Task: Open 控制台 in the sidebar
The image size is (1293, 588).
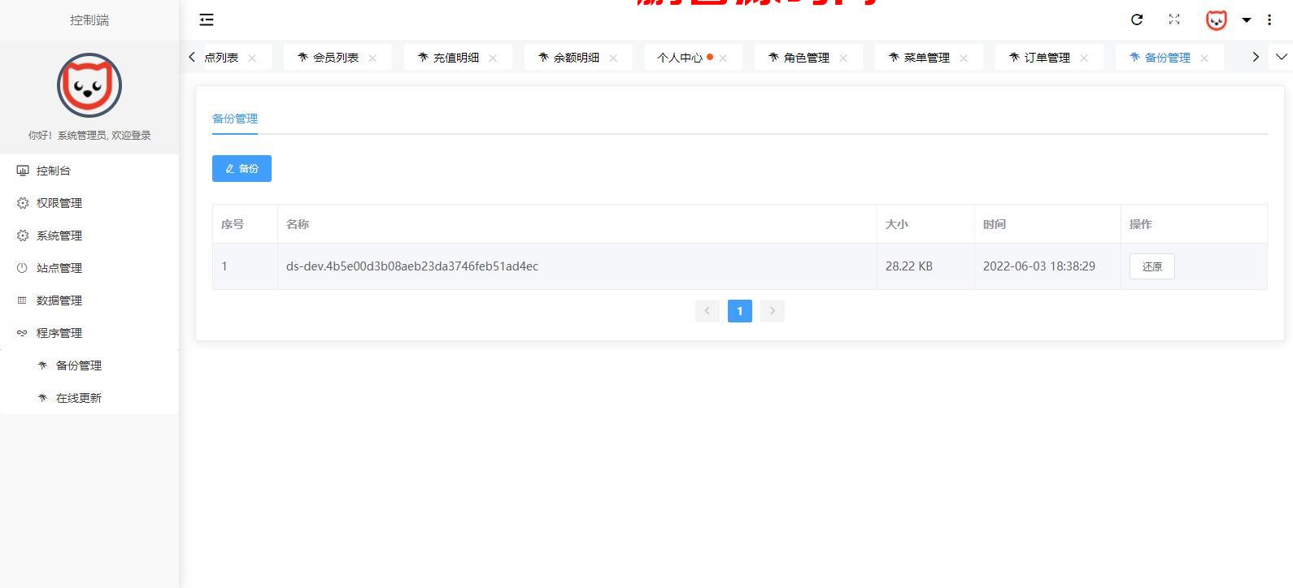Action: pos(89,171)
